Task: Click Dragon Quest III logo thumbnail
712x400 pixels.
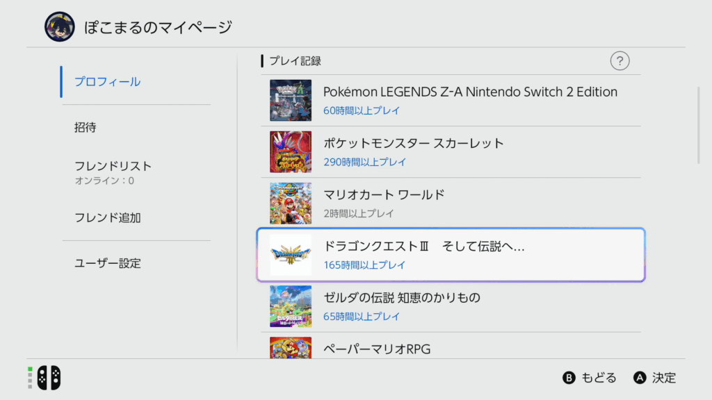Action: pos(291,255)
